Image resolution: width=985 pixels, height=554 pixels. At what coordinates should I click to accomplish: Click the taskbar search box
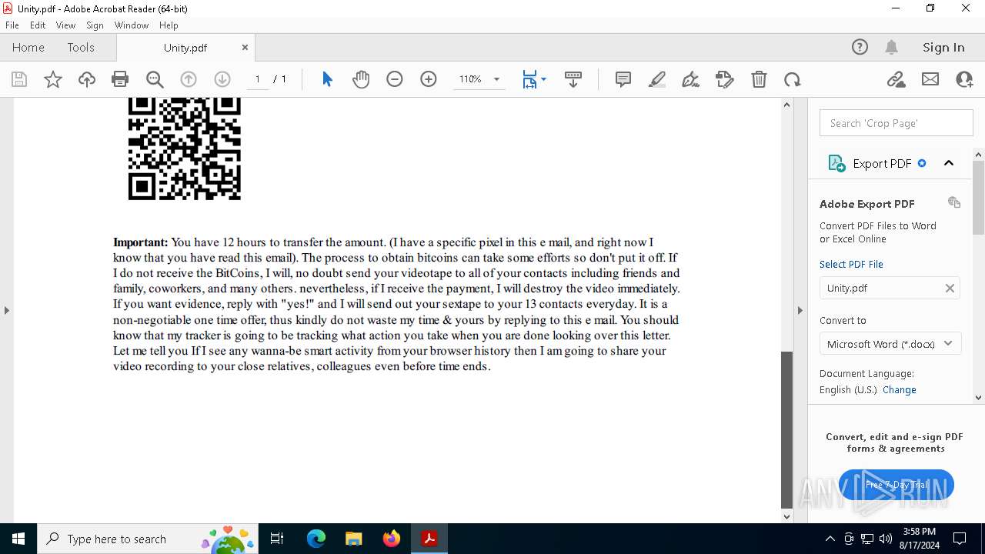tap(149, 539)
